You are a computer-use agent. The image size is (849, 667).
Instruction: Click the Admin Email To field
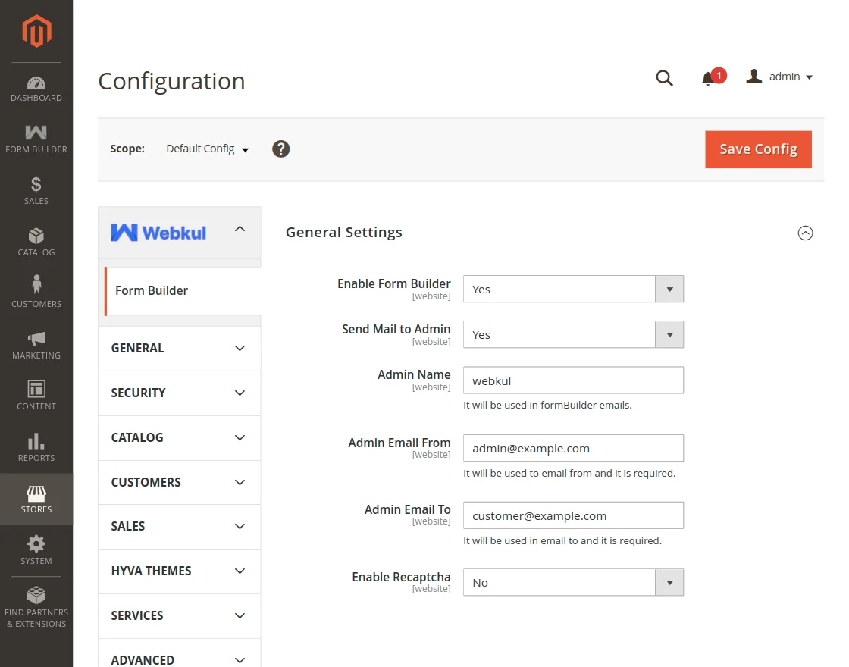573,515
